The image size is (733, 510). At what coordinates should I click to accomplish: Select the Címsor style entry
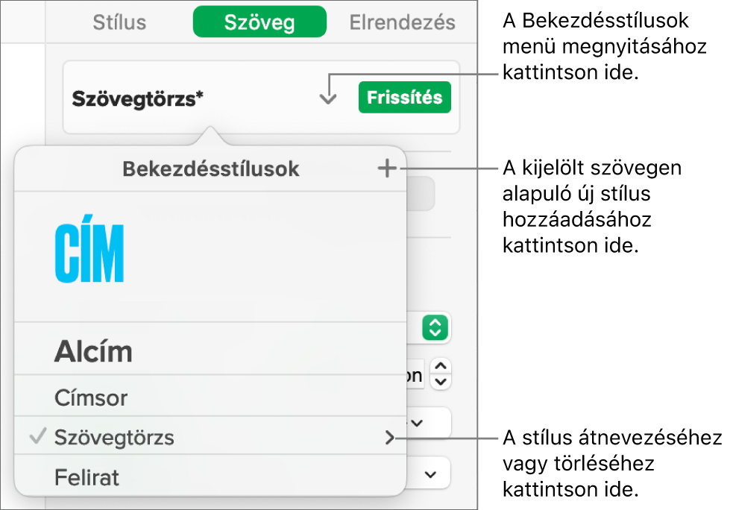click(x=90, y=397)
